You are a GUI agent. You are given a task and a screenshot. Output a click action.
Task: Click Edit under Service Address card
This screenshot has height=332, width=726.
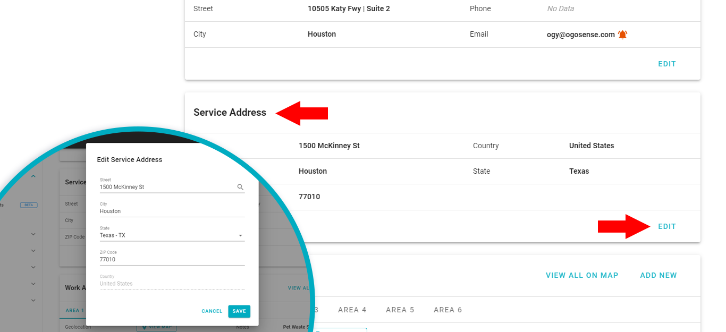[666, 226]
